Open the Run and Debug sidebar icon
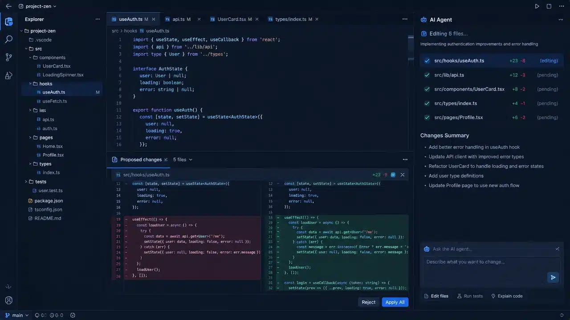This screenshot has width=570, height=320. point(8,75)
